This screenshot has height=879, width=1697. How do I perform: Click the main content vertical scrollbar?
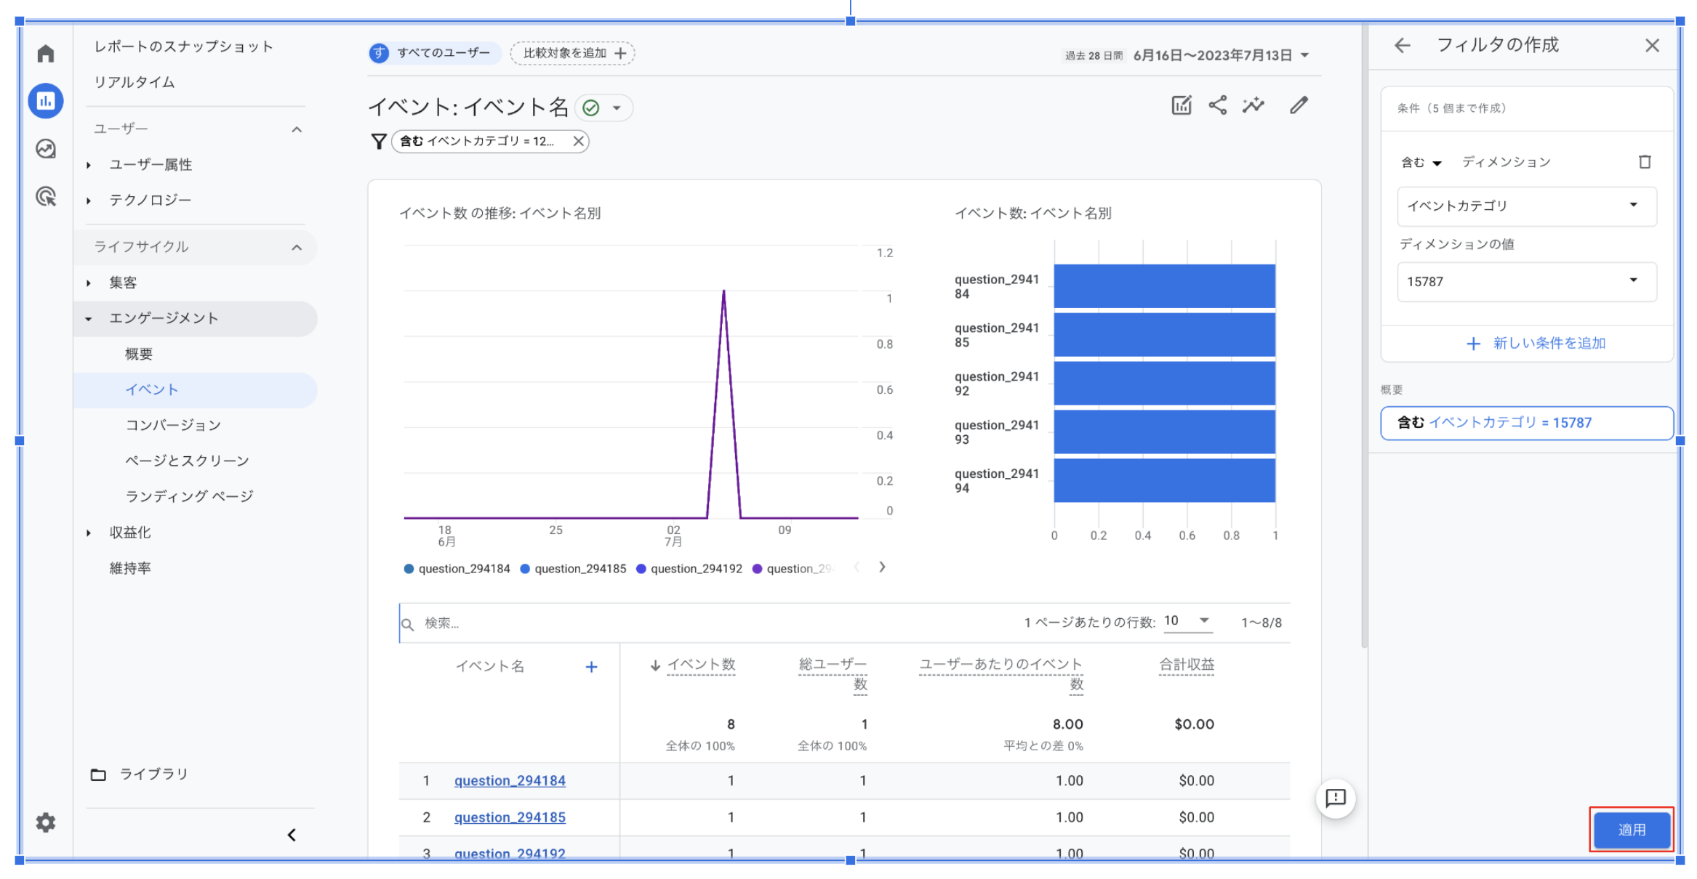click(x=1365, y=334)
